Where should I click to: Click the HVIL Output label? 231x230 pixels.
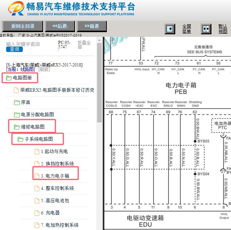[224, 216]
